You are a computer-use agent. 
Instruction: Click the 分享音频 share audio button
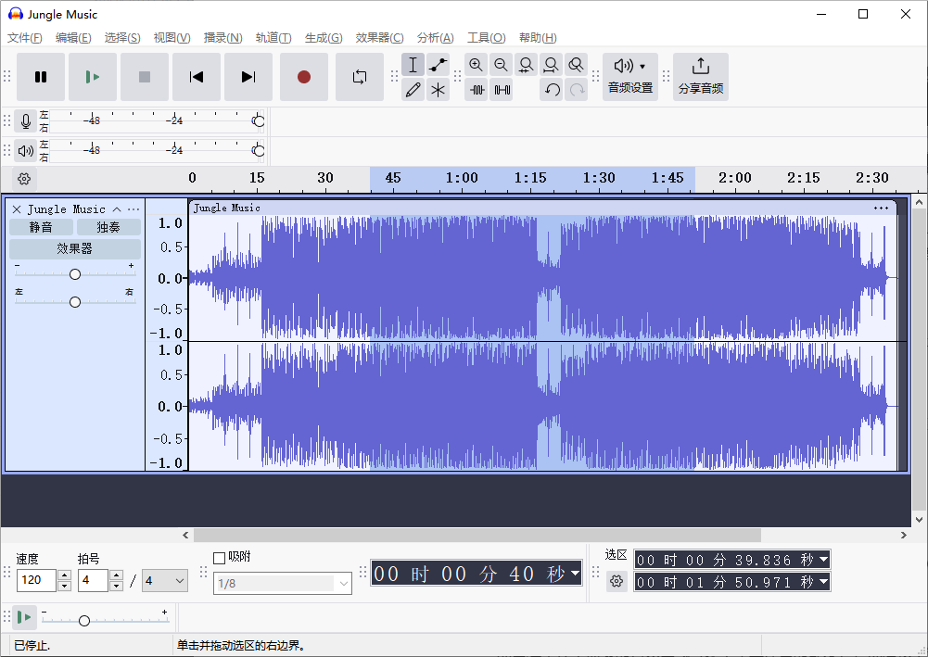click(701, 76)
